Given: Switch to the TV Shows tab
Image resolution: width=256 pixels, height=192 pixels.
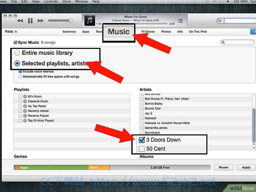Looking at the screenshot, I should [148, 32].
